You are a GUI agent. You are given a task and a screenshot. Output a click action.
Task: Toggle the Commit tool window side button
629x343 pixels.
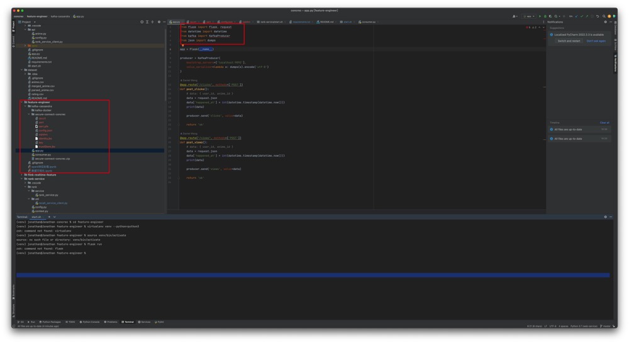tap(13, 40)
